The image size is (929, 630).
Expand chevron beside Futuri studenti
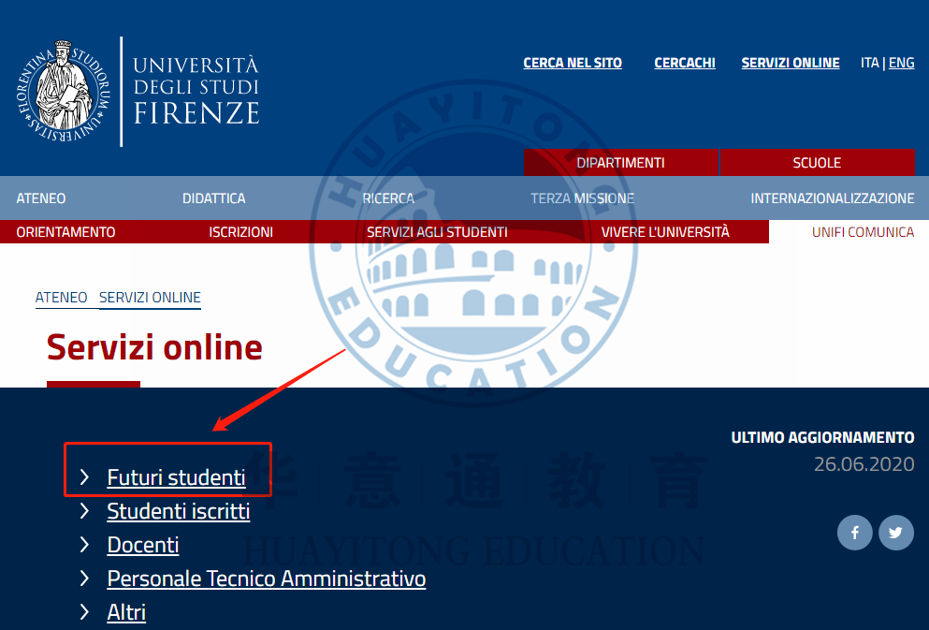[x=85, y=477]
